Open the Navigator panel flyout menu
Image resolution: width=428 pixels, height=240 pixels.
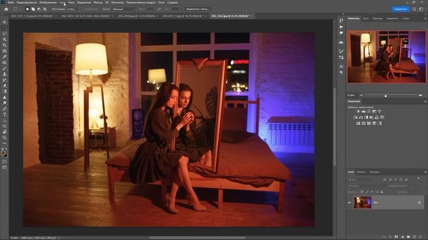pos(425,19)
